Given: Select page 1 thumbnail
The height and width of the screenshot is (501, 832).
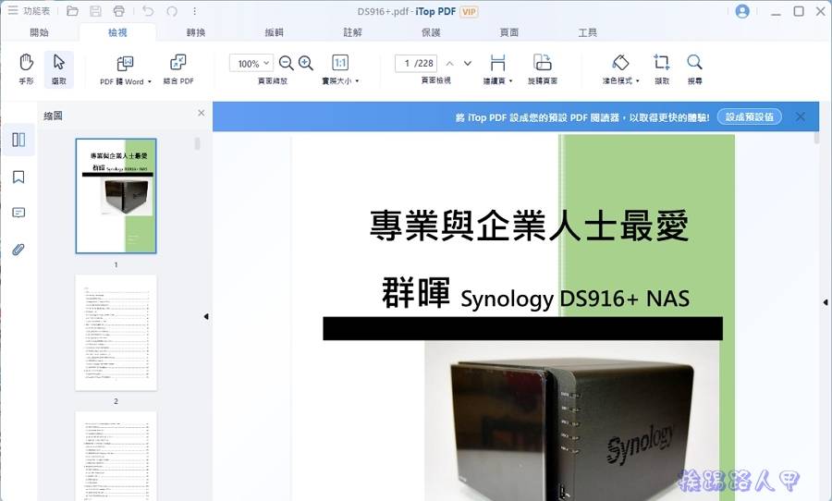Looking at the screenshot, I should tap(116, 196).
